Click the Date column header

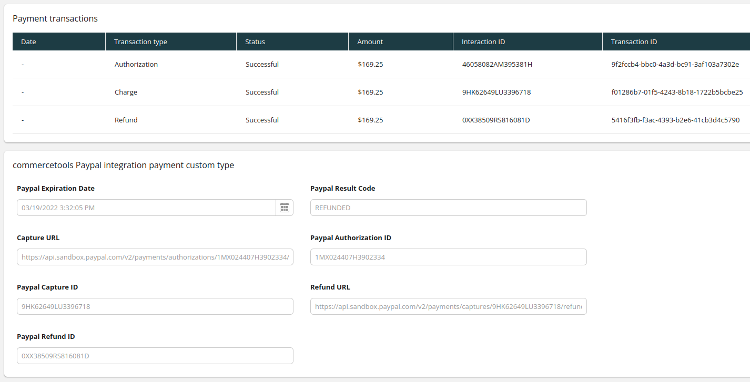pos(28,42)
